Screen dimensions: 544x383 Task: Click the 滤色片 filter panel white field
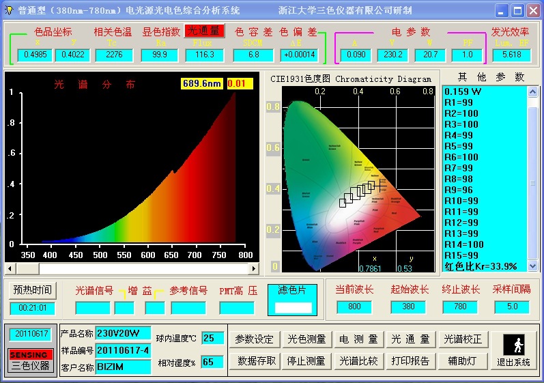294,308
